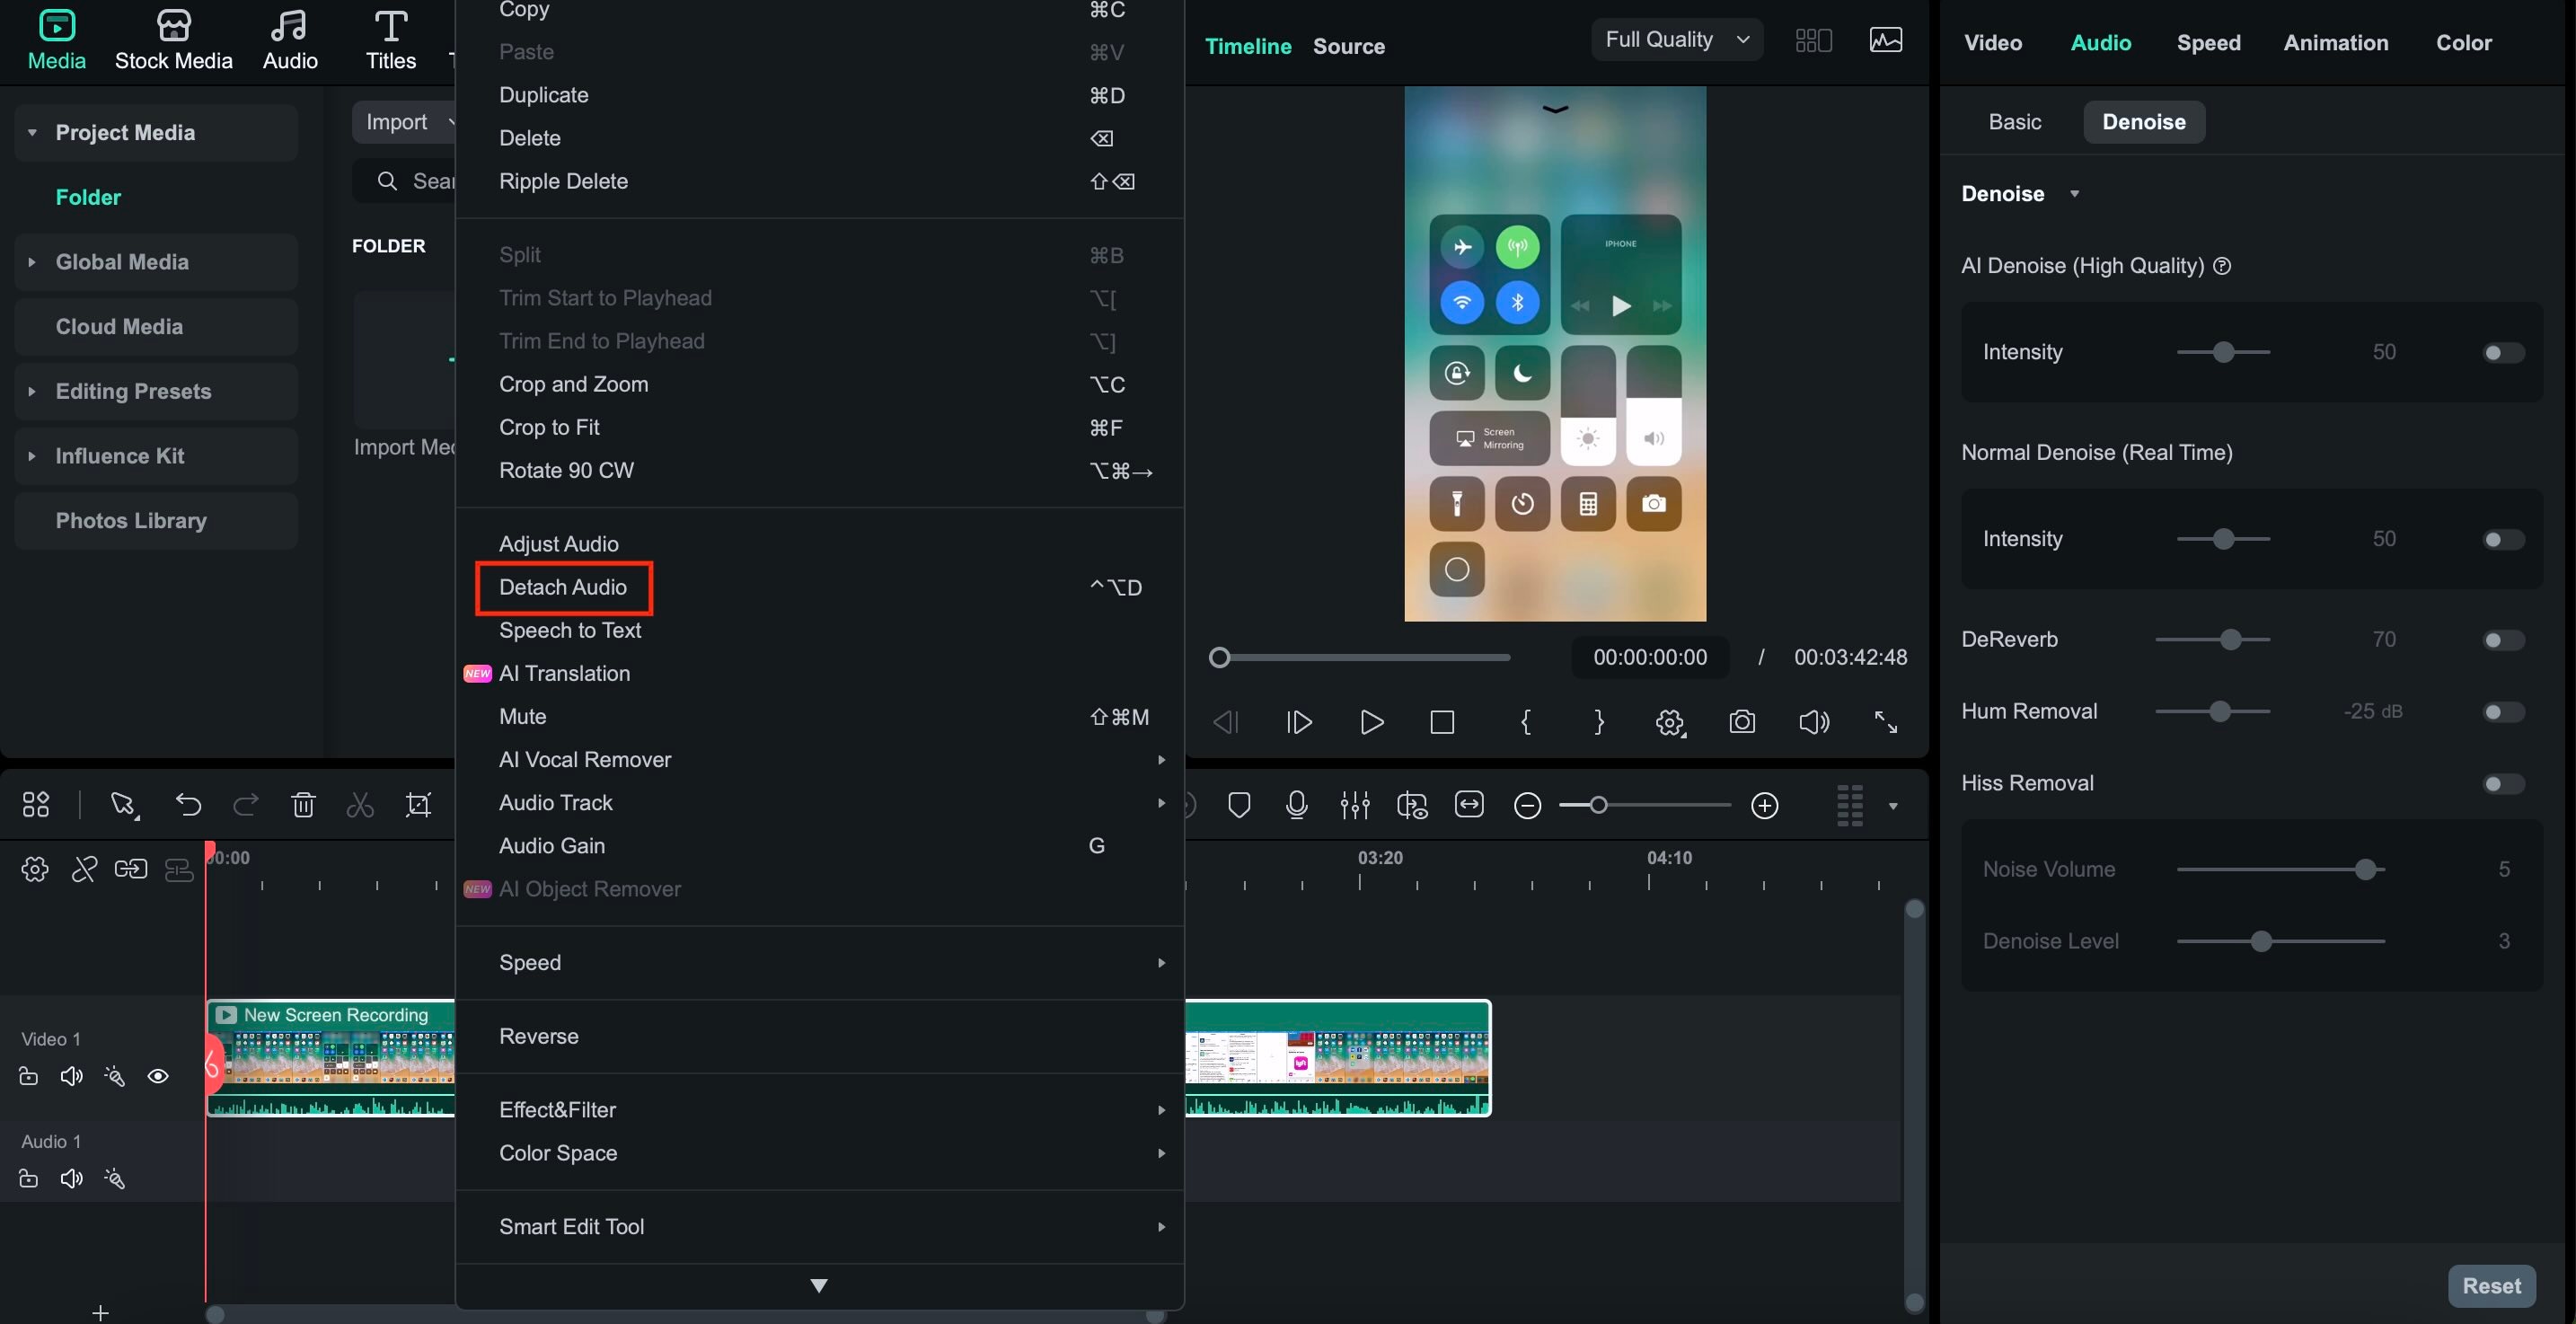Collapse the Denoise section chevron
This screenshot has height=1324, width=2576.
[x=2074, y=193]
